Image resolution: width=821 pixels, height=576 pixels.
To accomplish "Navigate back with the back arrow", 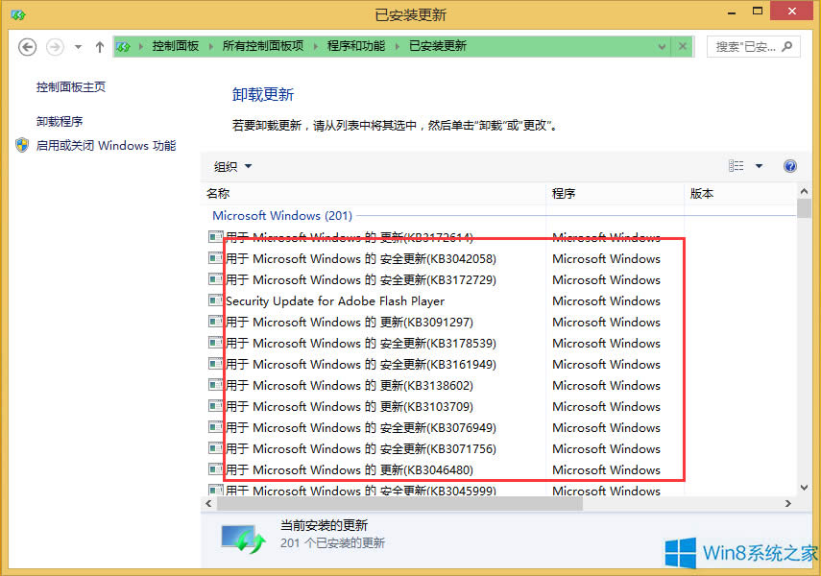I will 27,46.
